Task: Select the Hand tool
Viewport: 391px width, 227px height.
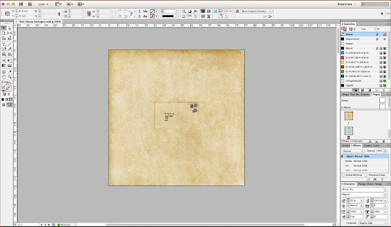Action: (x=4, y=77)
